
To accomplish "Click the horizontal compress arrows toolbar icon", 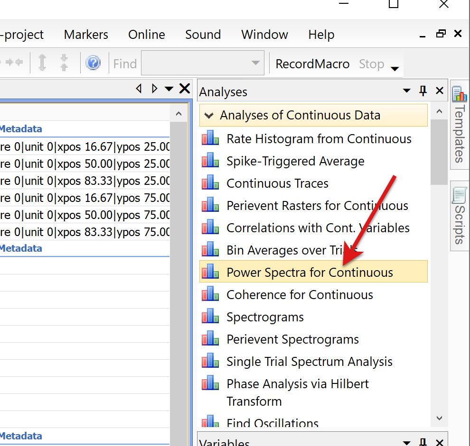I will click(14, 62).
